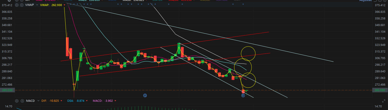
Task: Click the Q quarterly event marker
Action: (x=145, y=96)
